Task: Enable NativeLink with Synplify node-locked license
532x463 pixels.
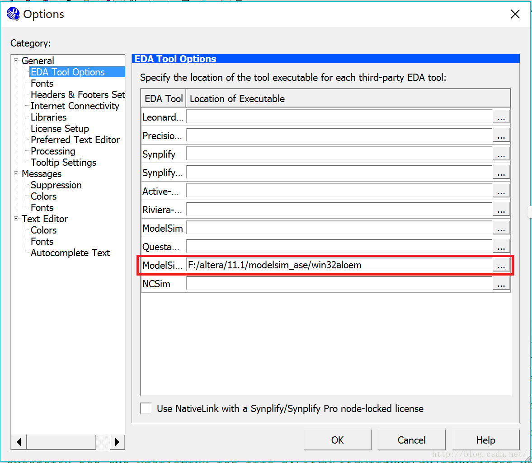Action: pyautogui.click(x=146, y=408)
